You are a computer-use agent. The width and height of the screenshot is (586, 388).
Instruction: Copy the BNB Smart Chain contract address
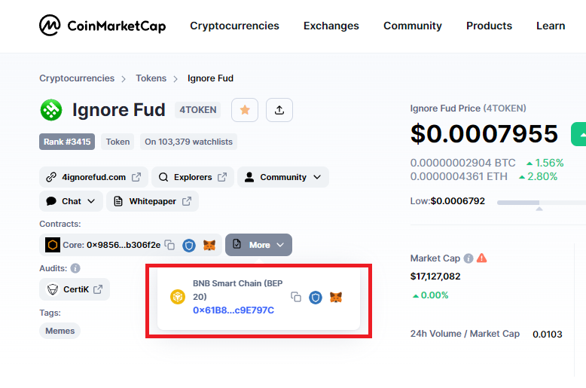coord(296,297)
